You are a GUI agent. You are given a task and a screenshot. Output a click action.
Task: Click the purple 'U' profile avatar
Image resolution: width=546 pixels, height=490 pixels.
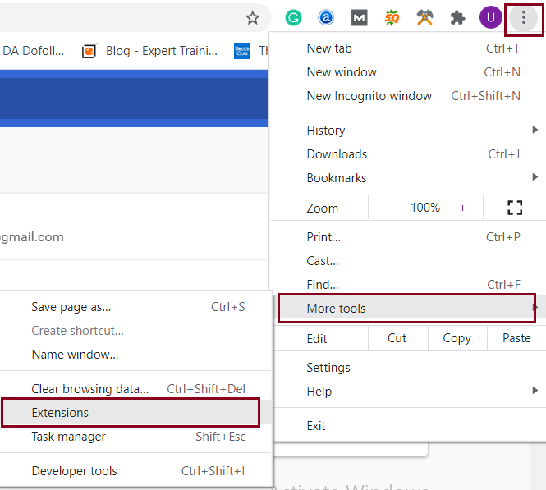click(x=490, y=17)
